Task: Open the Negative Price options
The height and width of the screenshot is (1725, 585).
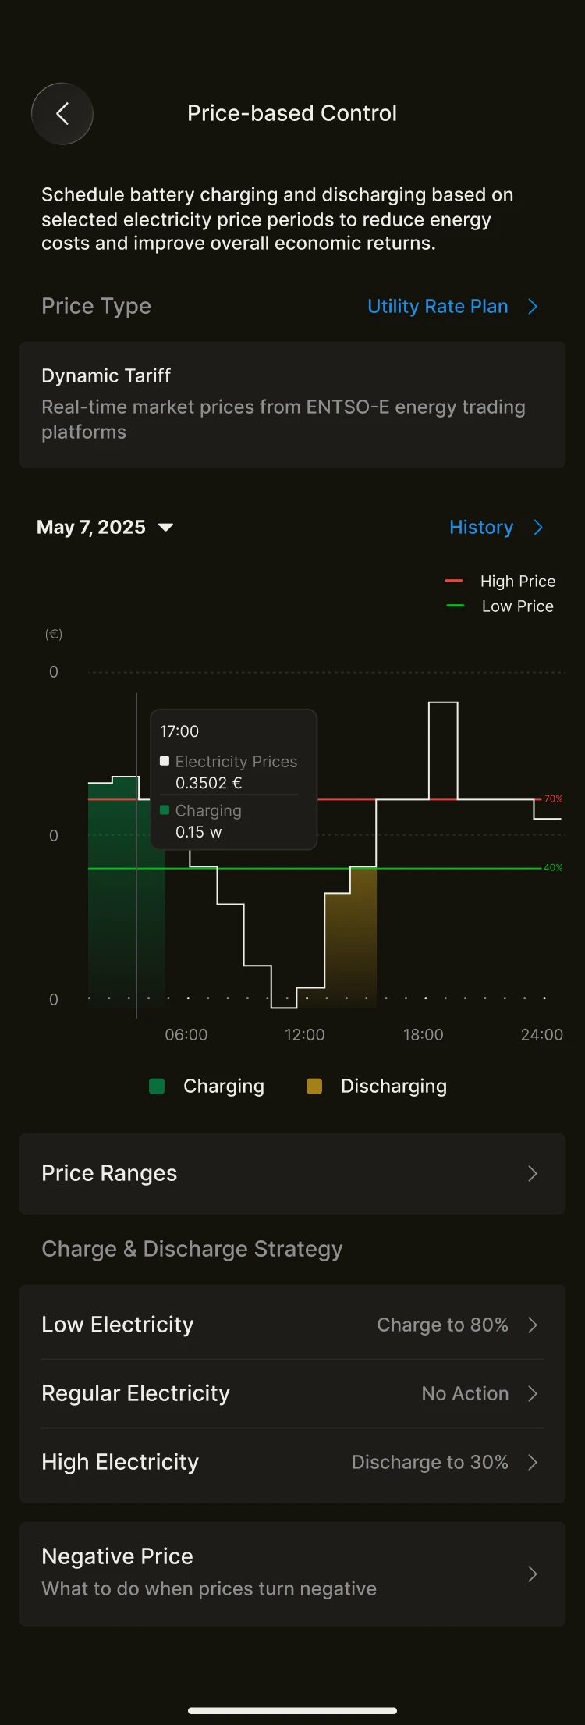Action: click(x=292, y=1574)
